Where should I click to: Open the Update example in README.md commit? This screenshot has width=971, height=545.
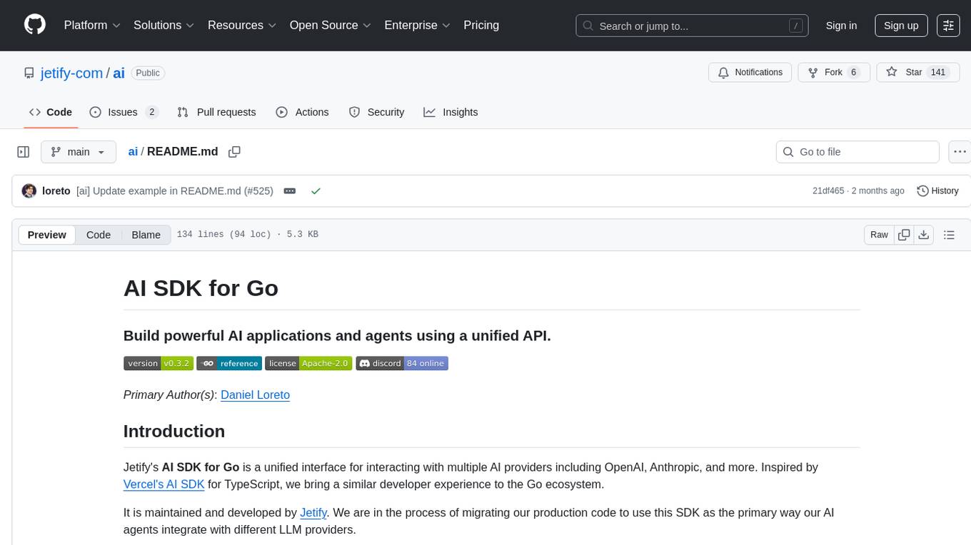175,191
